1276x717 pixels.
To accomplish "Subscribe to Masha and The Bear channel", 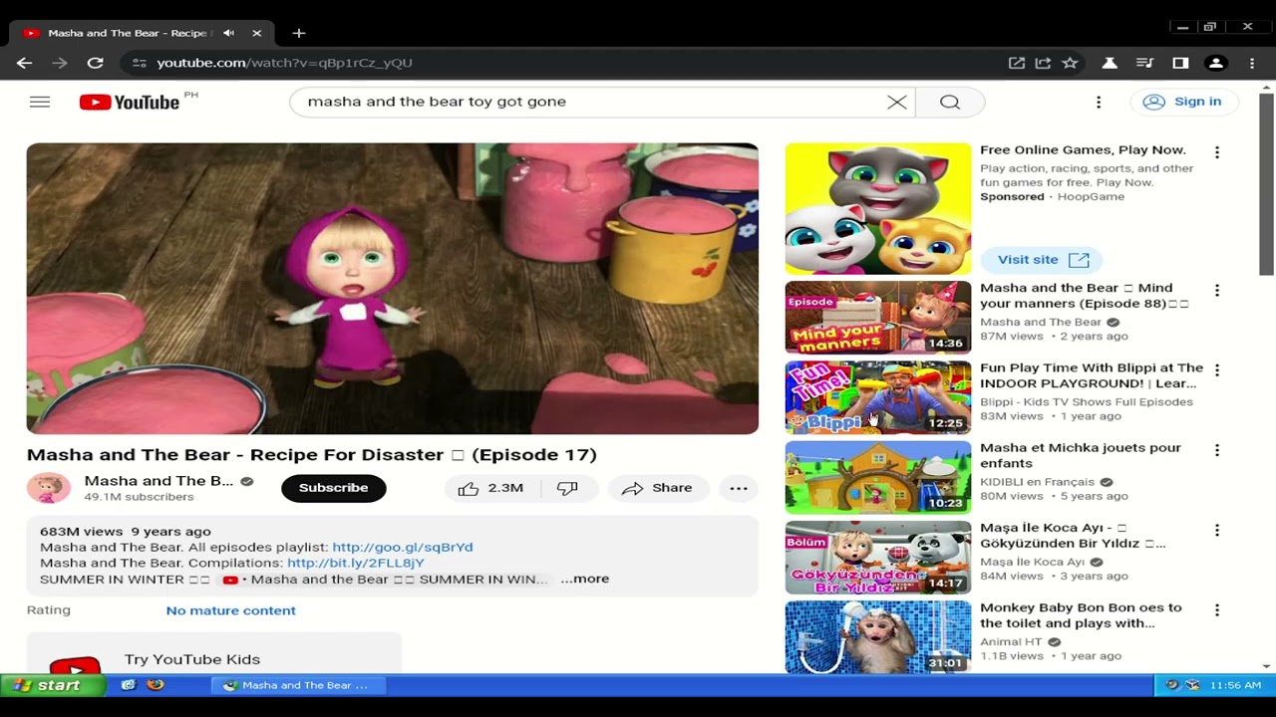I will [x=334, y=488].
